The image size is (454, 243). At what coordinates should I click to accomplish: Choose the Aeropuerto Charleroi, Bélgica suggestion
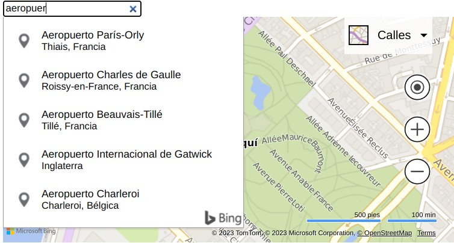90,199
